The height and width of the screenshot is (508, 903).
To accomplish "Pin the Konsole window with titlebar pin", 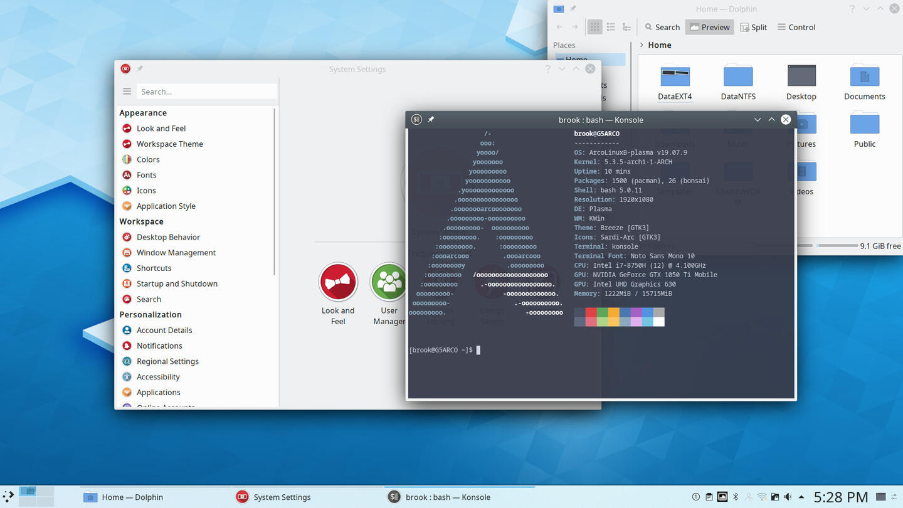I will point(431,119).
